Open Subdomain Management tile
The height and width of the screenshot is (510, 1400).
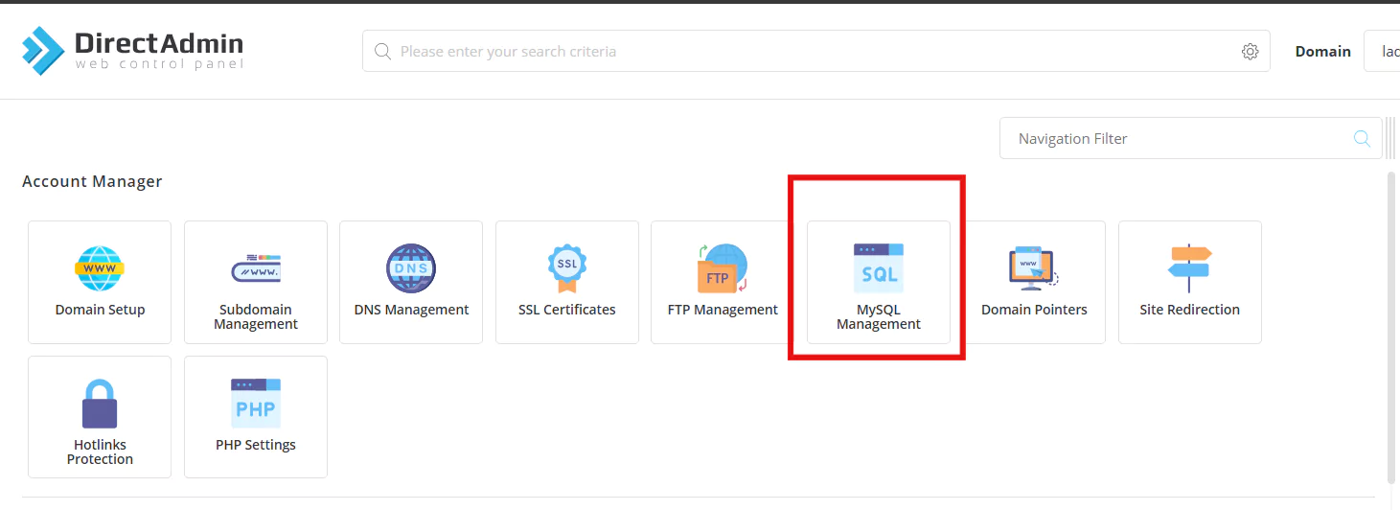tap(256, 282)
